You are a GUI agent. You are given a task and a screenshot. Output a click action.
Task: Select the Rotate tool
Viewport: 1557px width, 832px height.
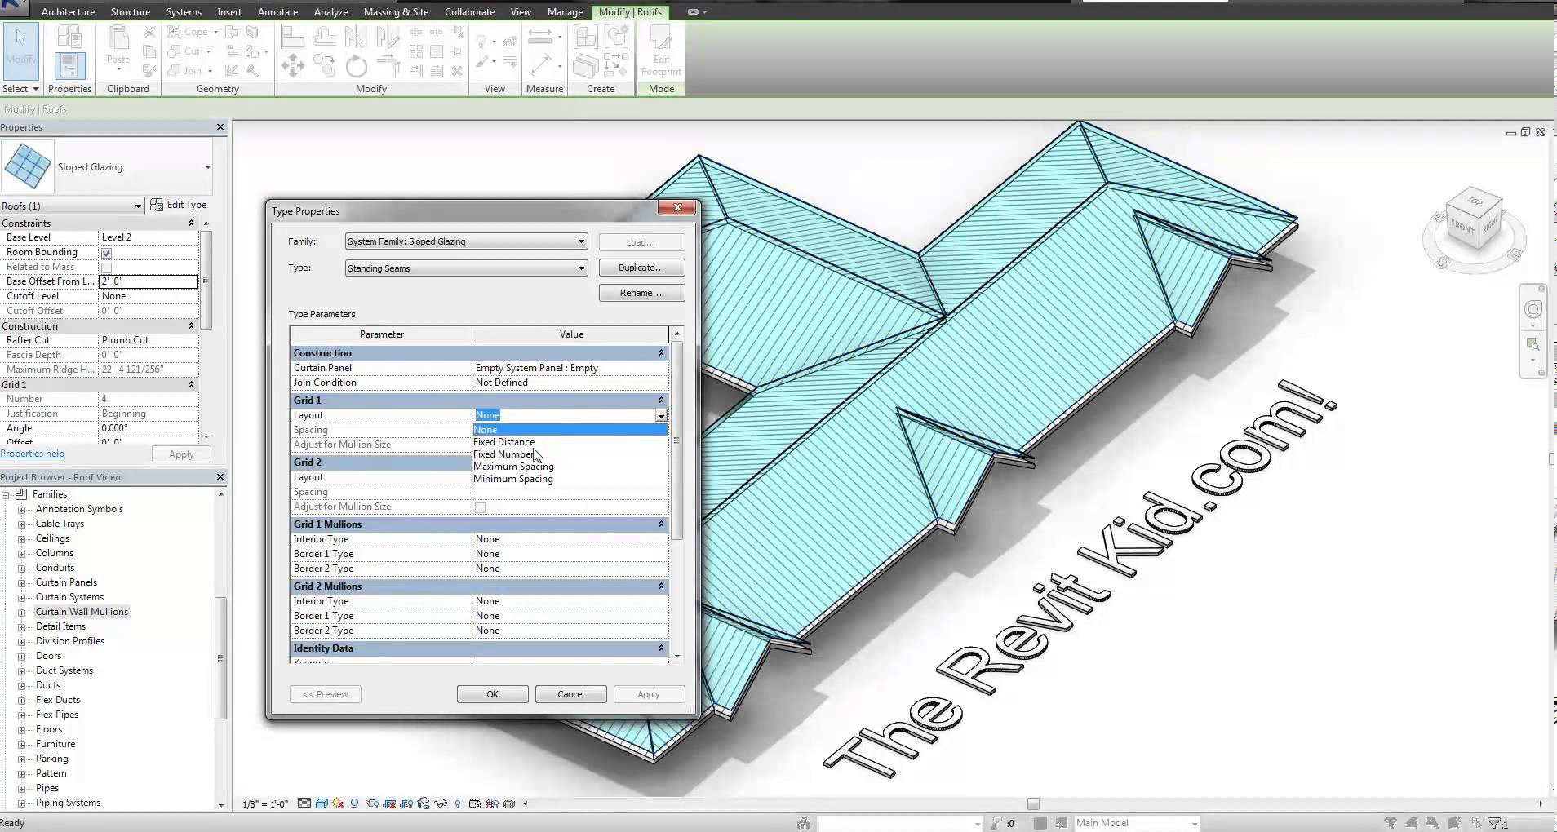[x=356, y=66]
